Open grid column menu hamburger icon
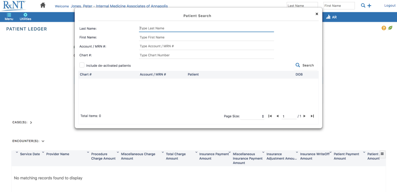The height and width of the screenshot is (192, 397). (382, 154)
